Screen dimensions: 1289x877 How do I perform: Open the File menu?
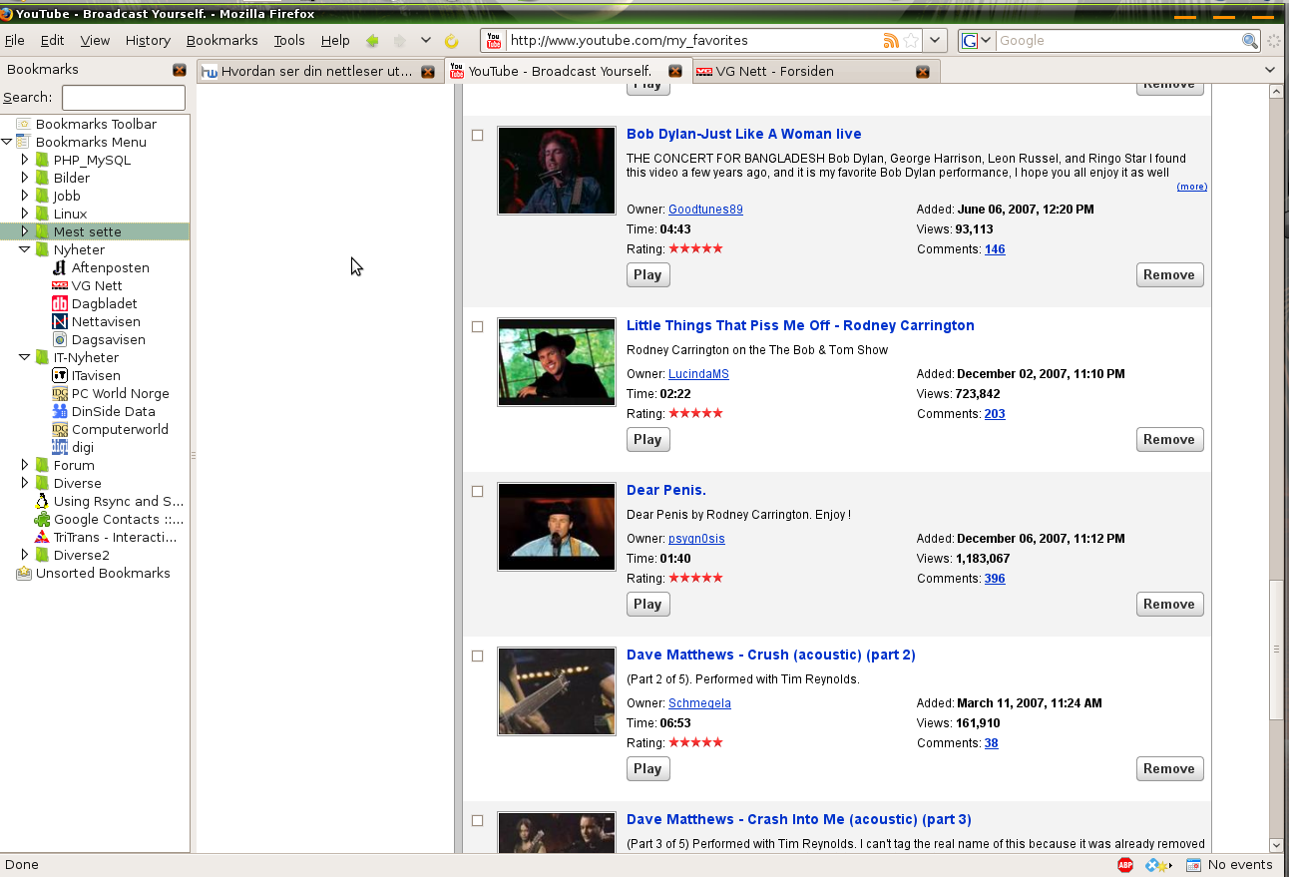(15, 40)
